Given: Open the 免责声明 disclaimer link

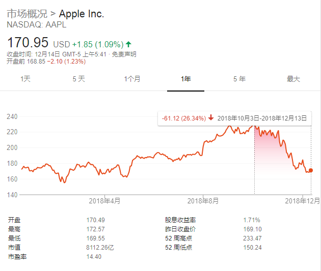Looking at the screenshot, I should coord(124,54).
